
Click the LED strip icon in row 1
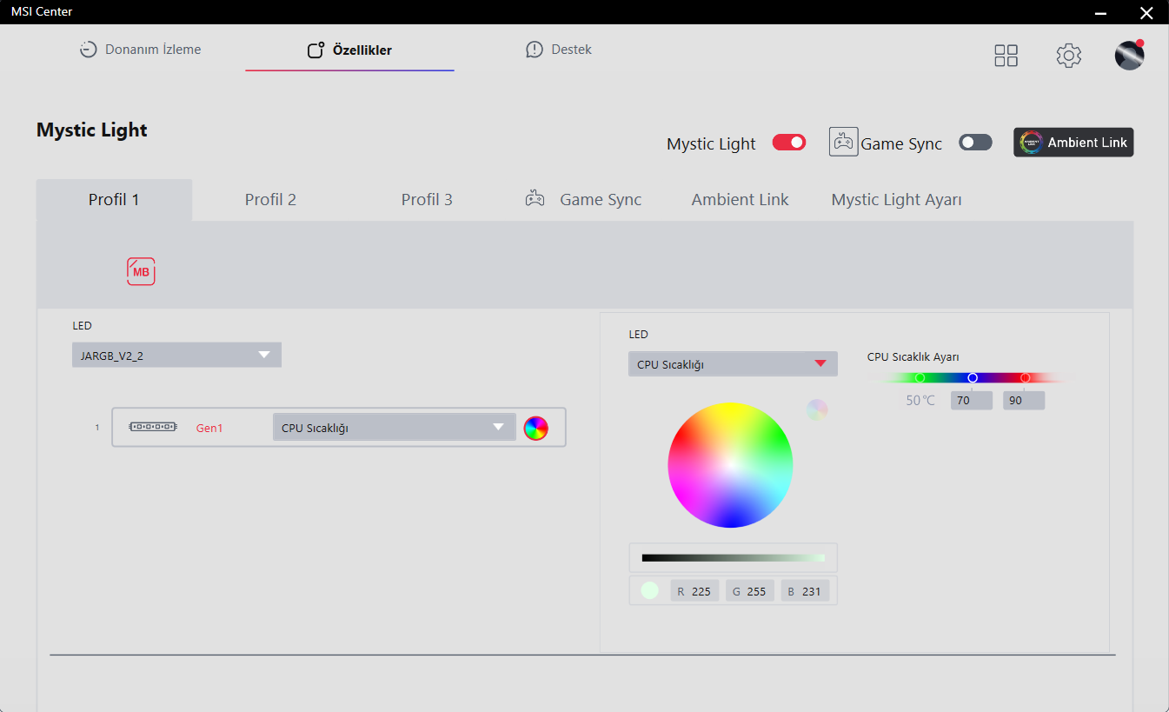tap(153, 427)
